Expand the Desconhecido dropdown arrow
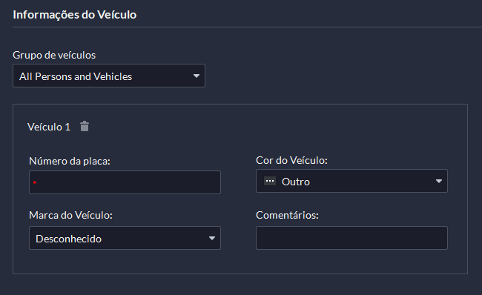 click(212, 238)
